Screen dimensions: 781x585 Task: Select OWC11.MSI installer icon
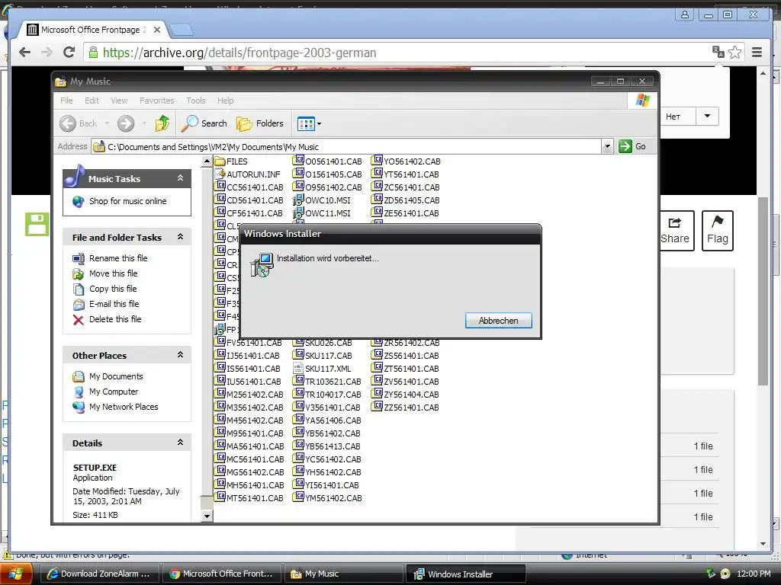(298, 213)
